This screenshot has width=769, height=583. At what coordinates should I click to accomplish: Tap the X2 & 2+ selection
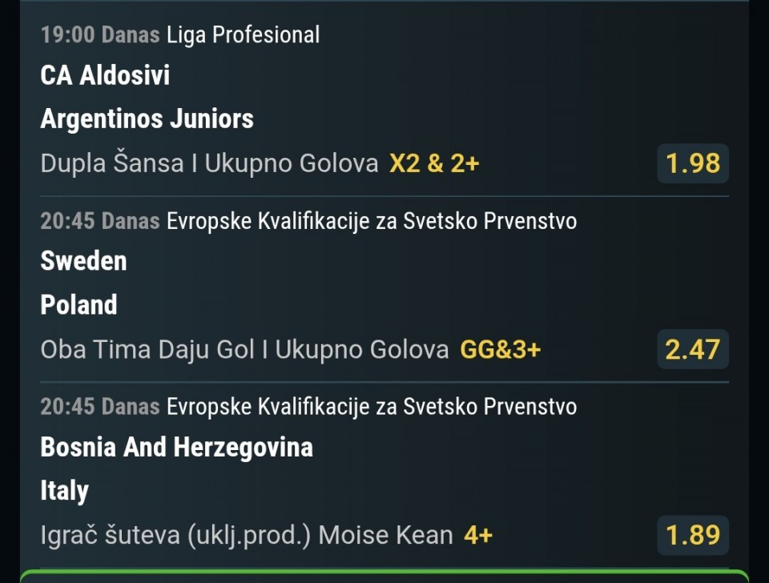[434, 164]
